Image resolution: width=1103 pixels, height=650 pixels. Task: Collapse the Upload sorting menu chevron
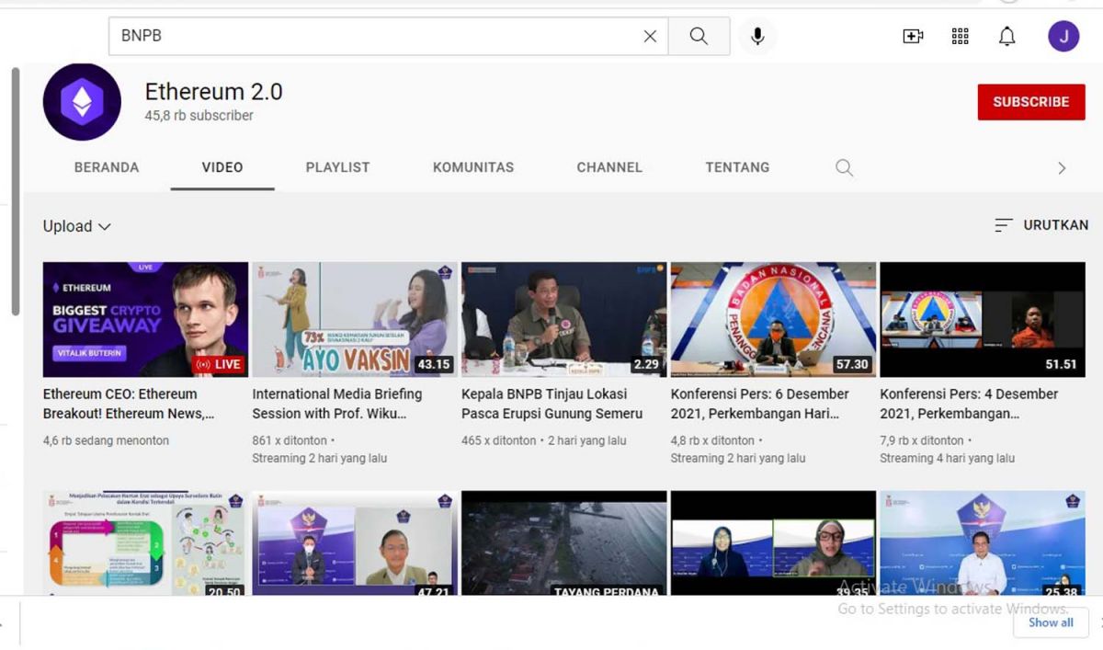click(x=103, y=226)
